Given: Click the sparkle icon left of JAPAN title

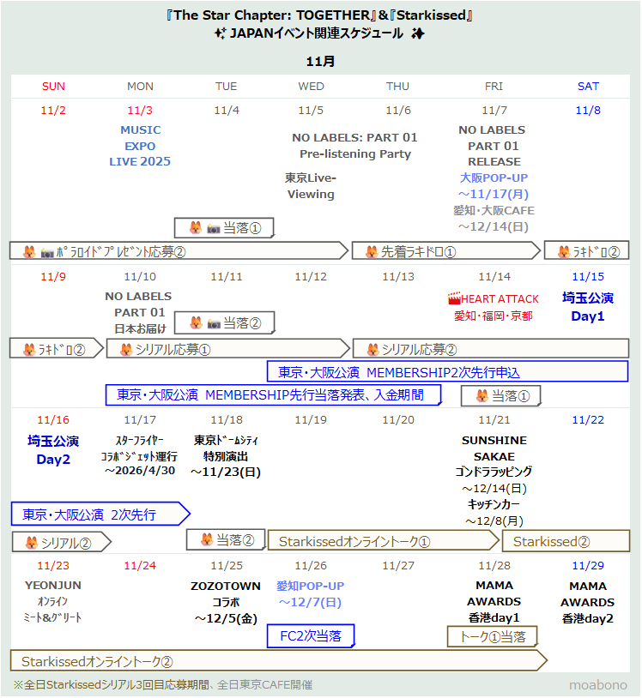Looking at the screenshot, I should pos(219,34).
